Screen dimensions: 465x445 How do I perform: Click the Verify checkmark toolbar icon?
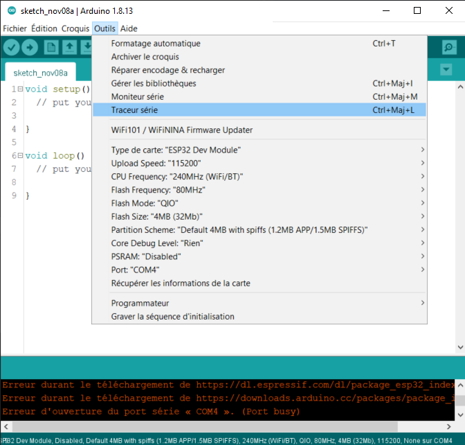[x=12, y=47]
